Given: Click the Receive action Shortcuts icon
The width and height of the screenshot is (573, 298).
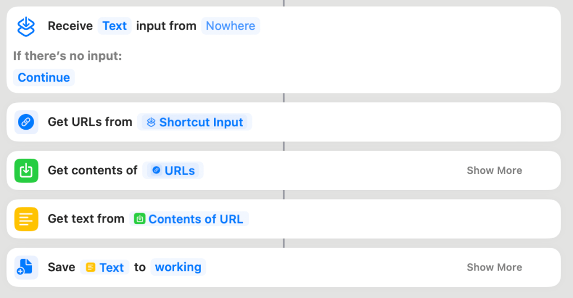Looking at the screenshot, I should point(26,26).
